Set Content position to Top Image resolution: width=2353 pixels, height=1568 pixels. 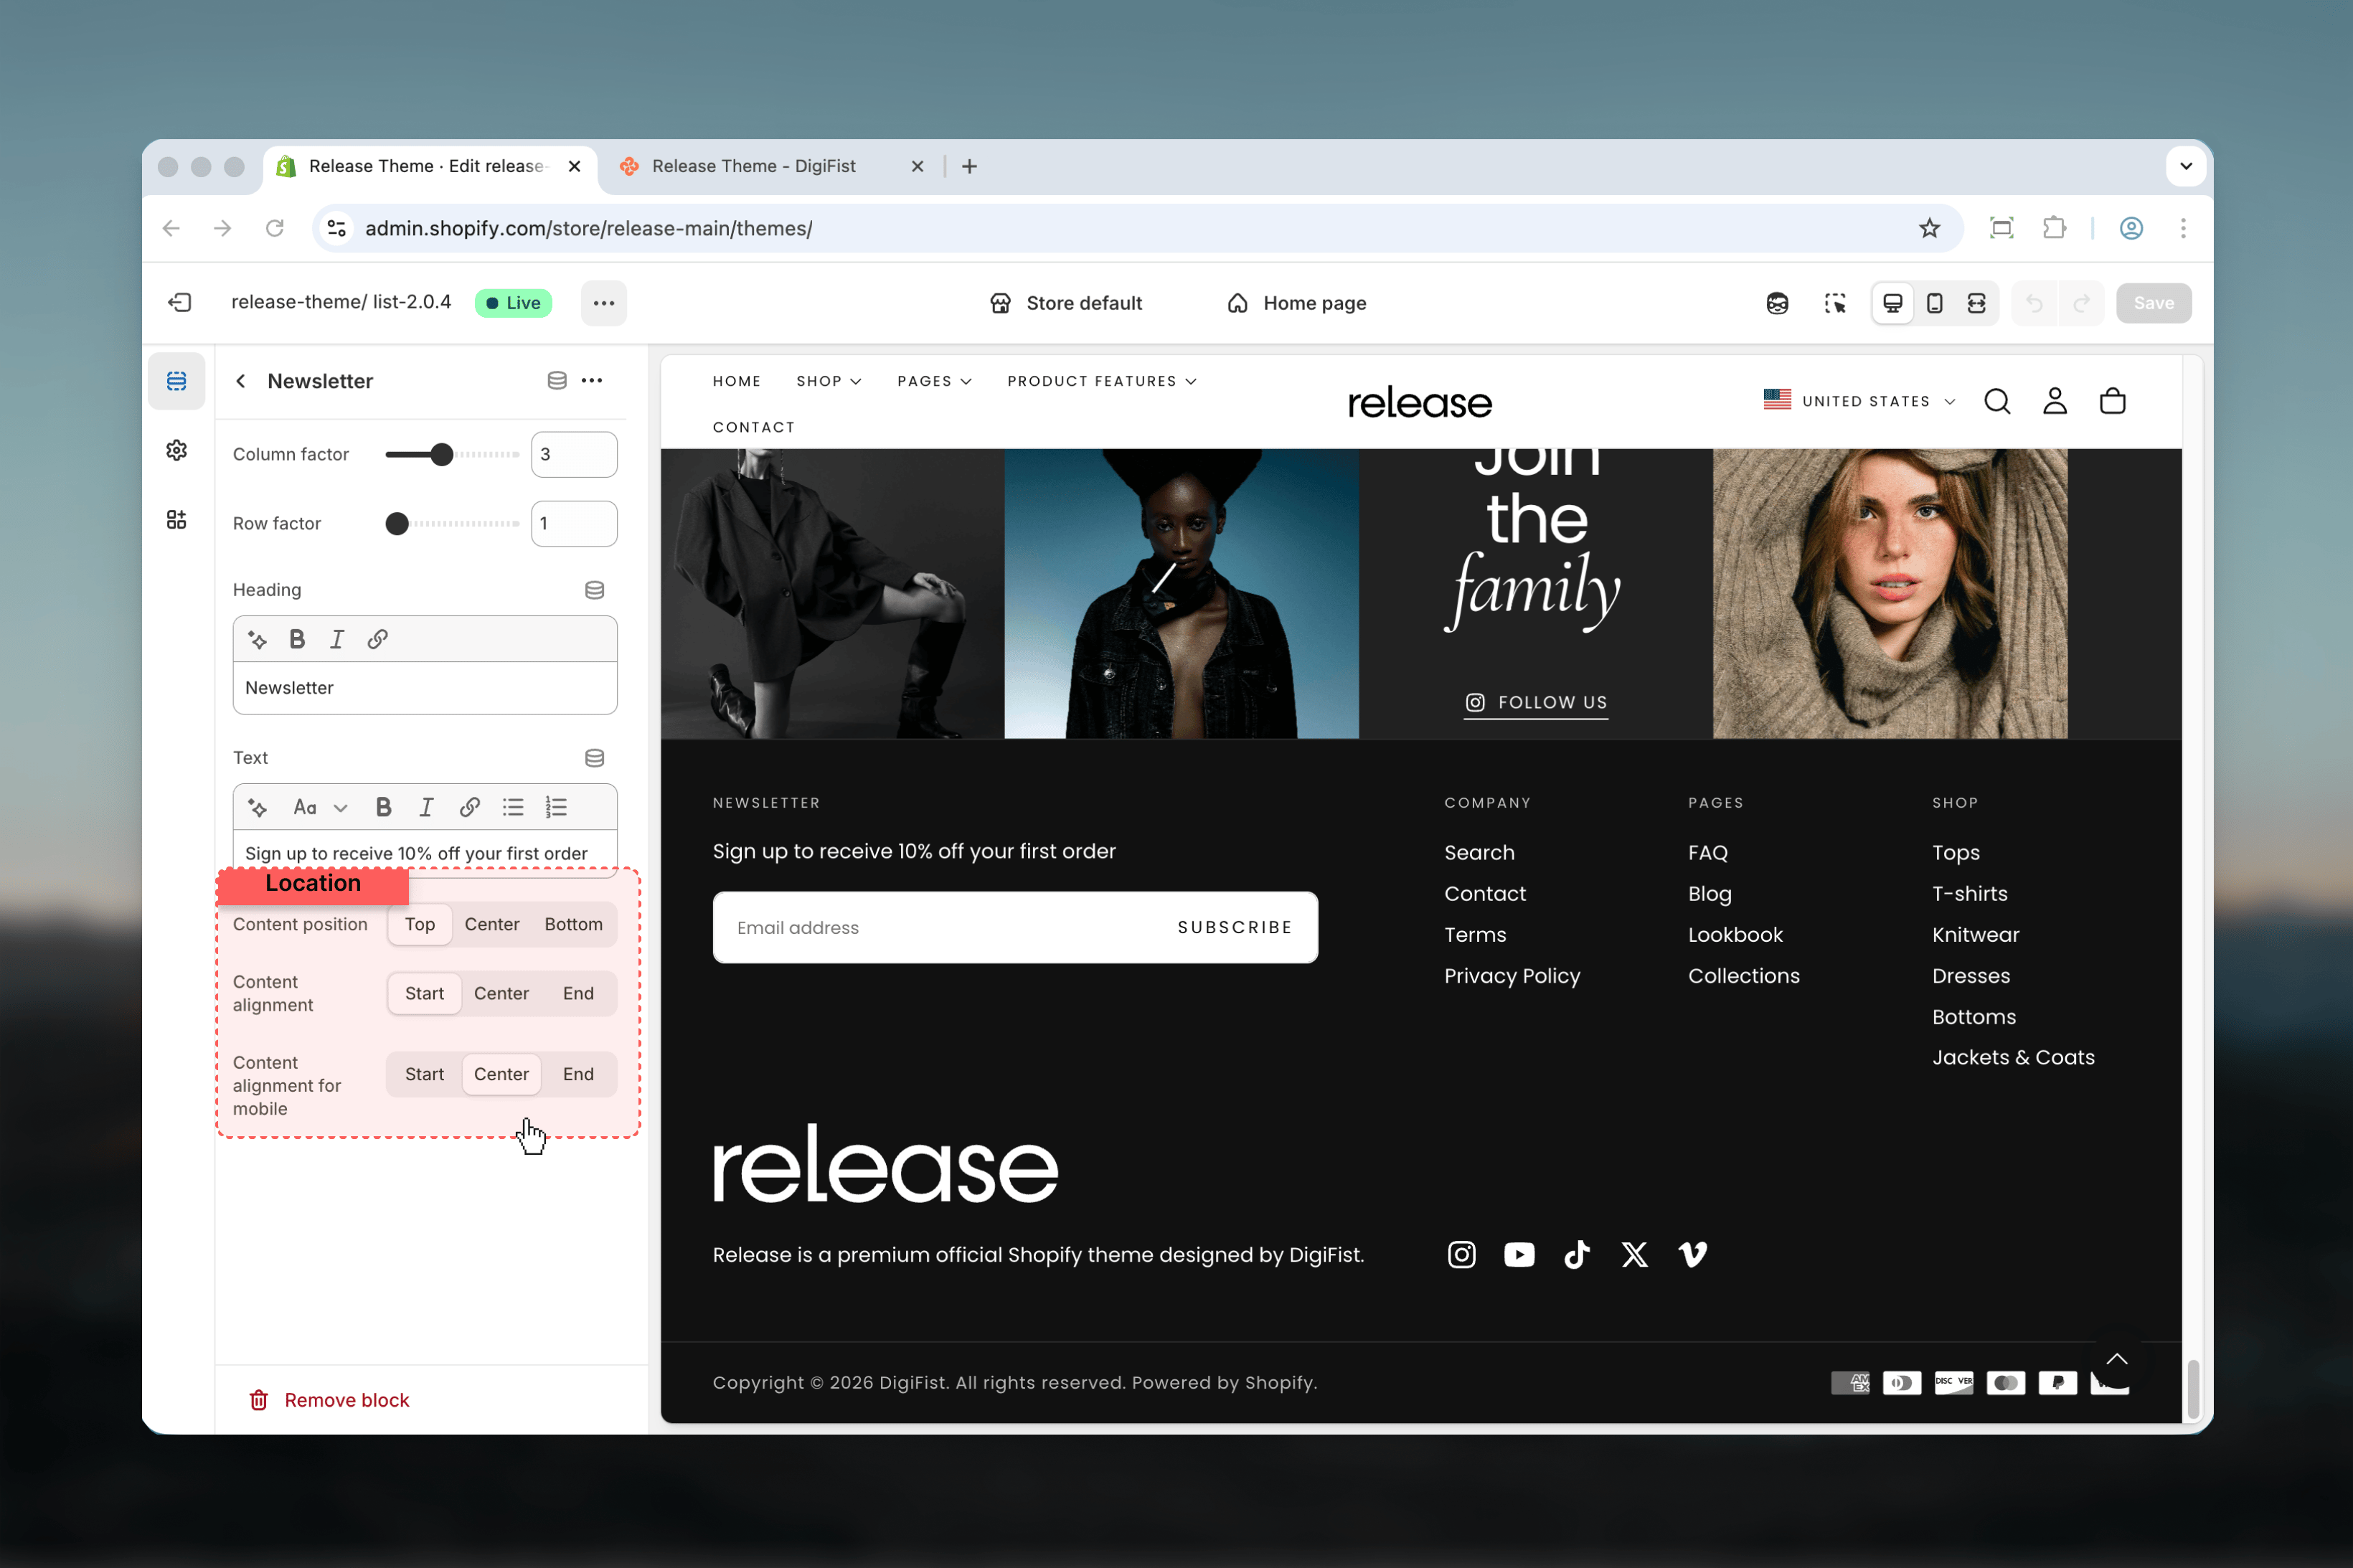coord(420,924)
